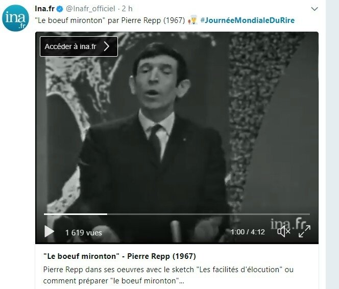Open the #JournéeMondialeDuRire hashtag
Screen dimensions: 339x289
(x=247, y=20)
